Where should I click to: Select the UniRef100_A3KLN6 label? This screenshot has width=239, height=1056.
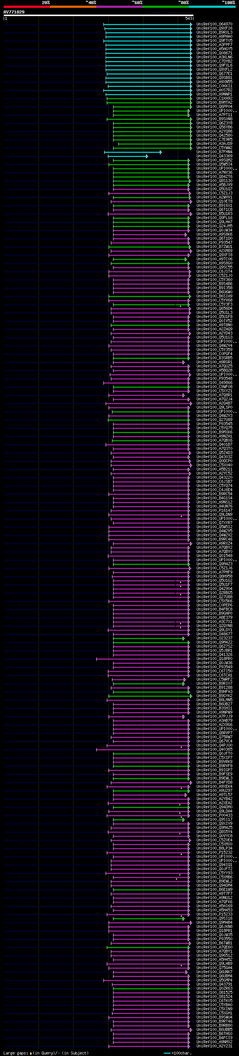tap(214, 57)
